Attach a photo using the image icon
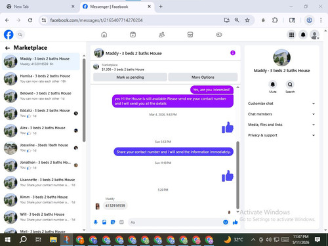This screenshot has width=328, height=246. click(x=104, y=222)
